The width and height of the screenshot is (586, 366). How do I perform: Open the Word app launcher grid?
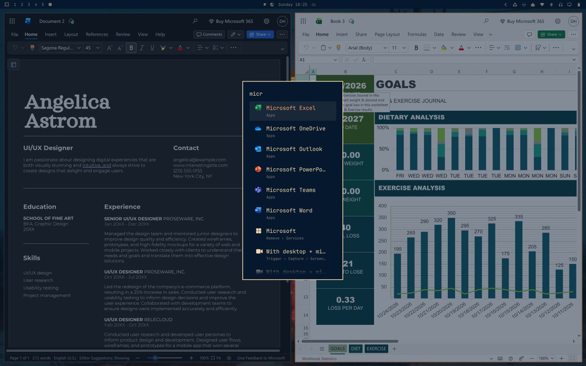tap(12, 21)
